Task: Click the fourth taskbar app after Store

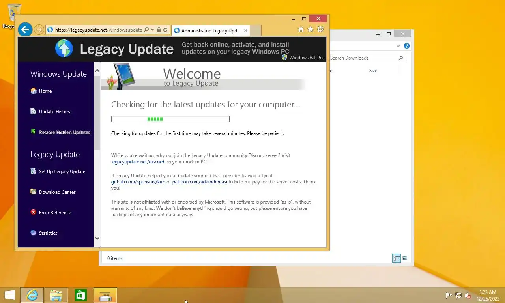Action: [105, 295]
